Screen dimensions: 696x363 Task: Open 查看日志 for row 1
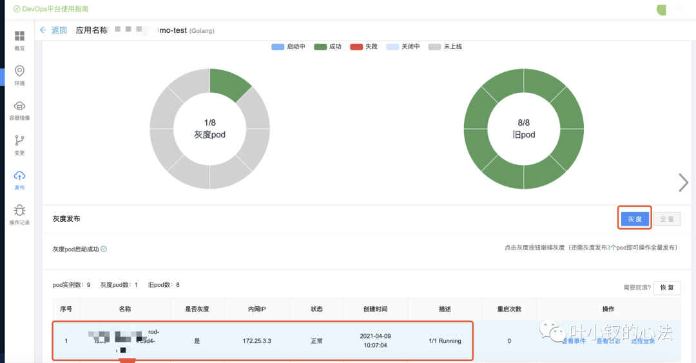click(x=608, y=341)
